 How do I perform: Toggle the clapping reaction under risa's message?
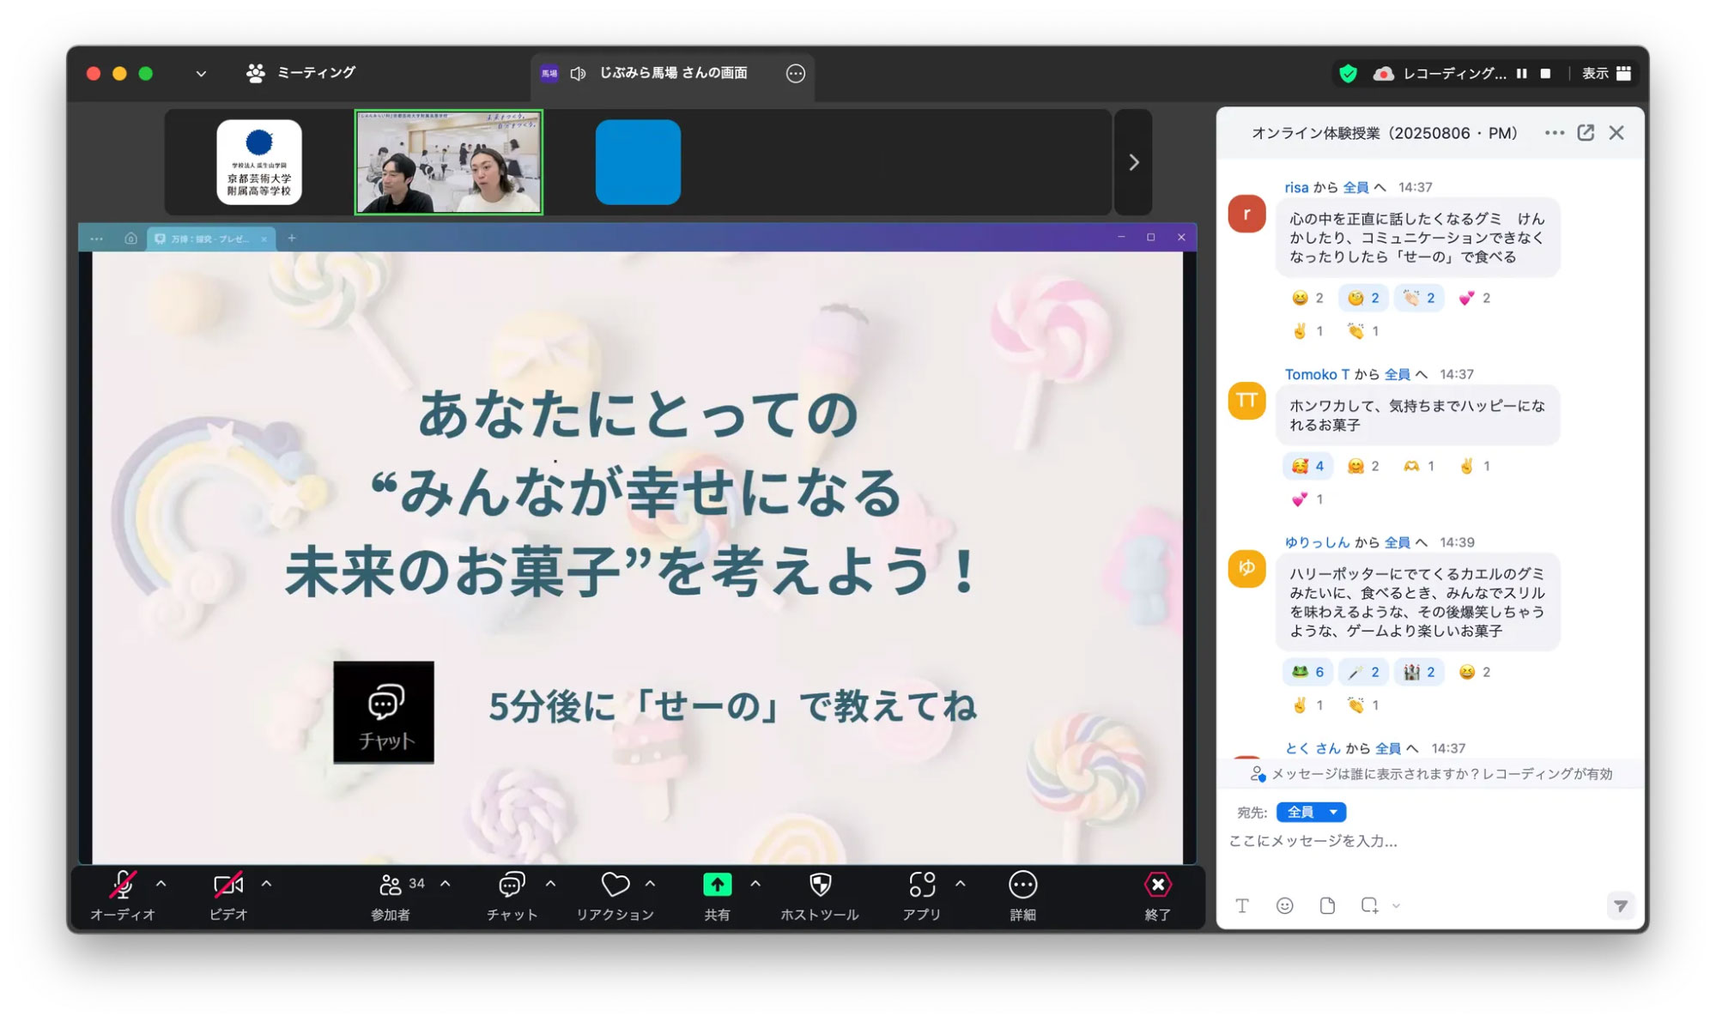pos(1419,298)
